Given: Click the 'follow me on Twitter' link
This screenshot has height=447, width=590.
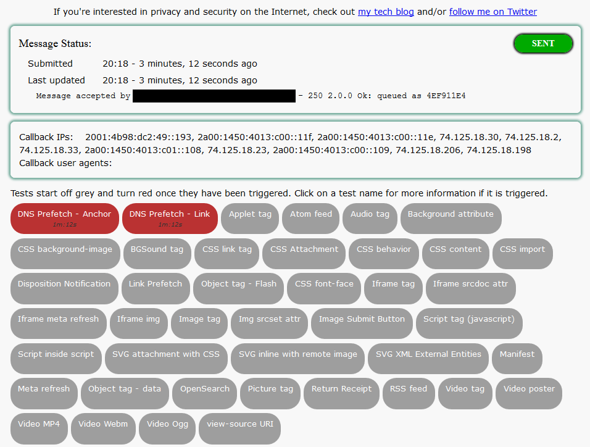Looking at the screenshot, I should click(492, 12).
